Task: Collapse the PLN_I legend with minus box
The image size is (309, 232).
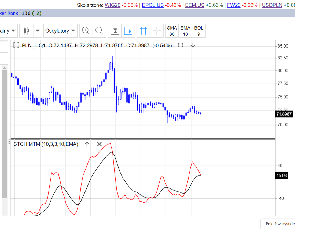Action: coord(16,45)
